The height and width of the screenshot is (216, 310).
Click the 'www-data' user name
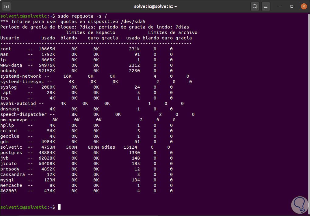click(11, 65)
